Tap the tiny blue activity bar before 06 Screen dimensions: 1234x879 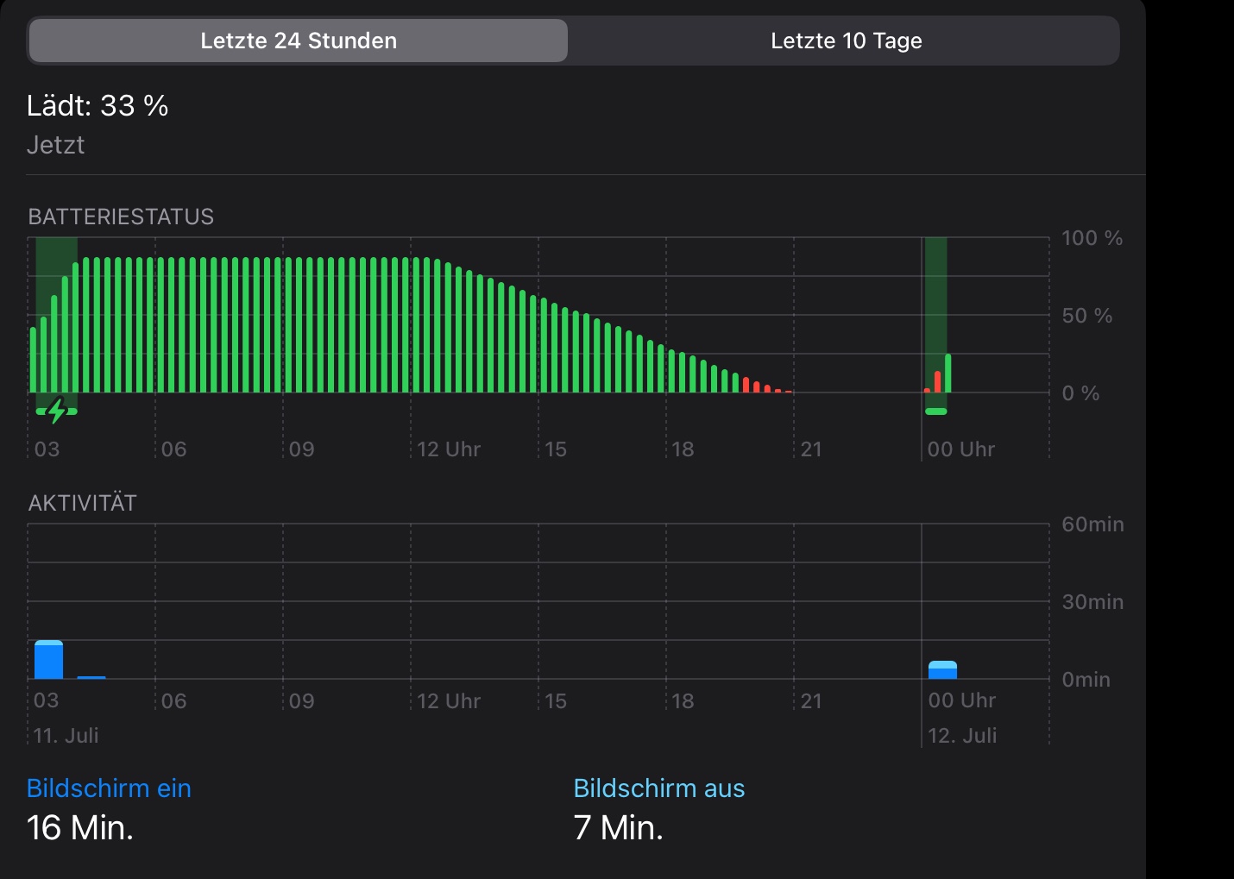91,677
